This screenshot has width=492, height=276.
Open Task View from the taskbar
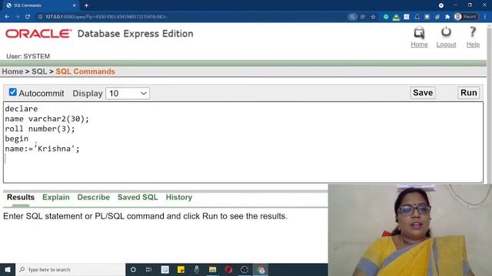148,269
